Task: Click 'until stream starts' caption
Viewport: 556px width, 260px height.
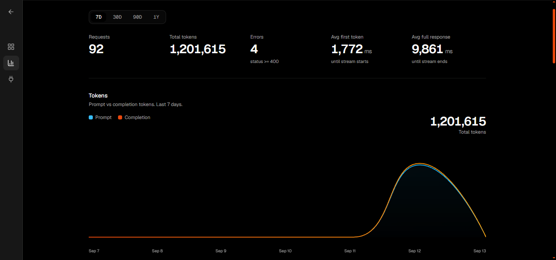Action: pyautogui.click(x=350, y=61)
